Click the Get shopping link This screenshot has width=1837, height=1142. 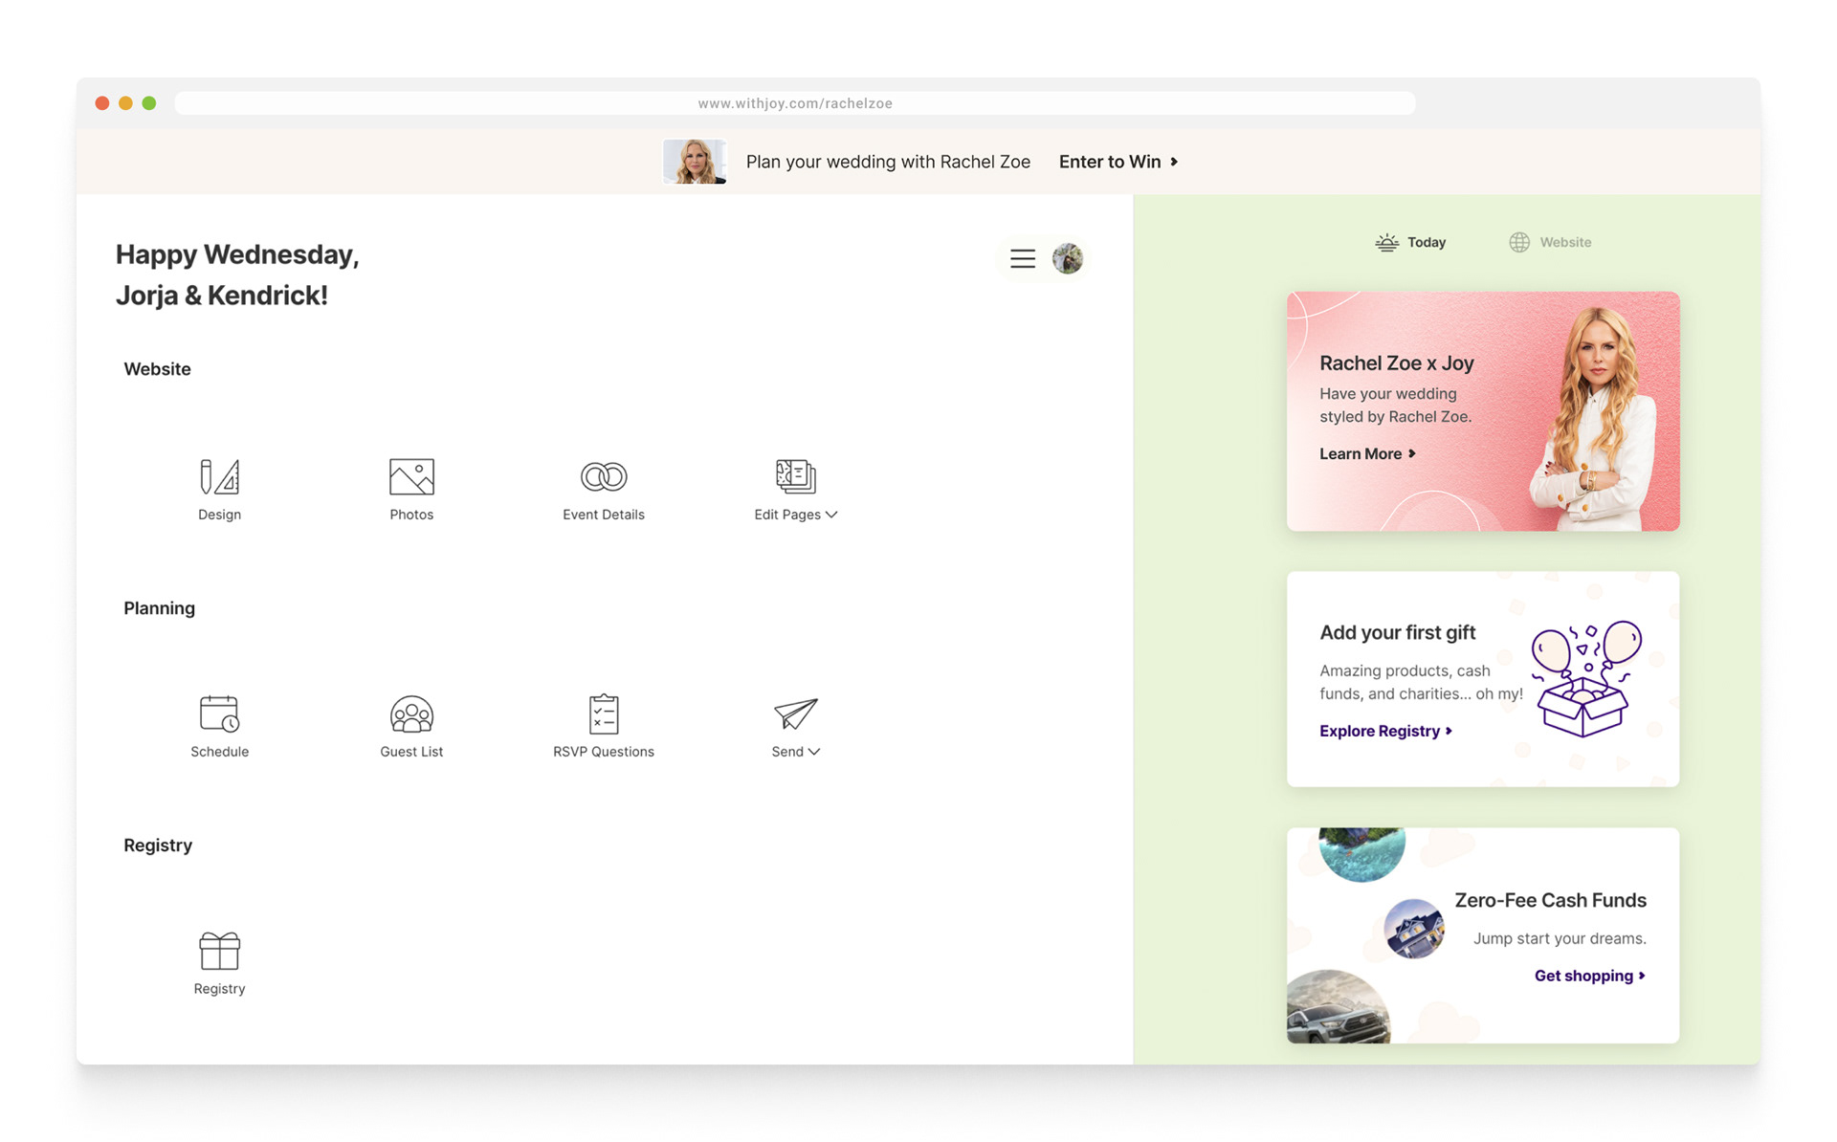click(x=1588, y=976)
